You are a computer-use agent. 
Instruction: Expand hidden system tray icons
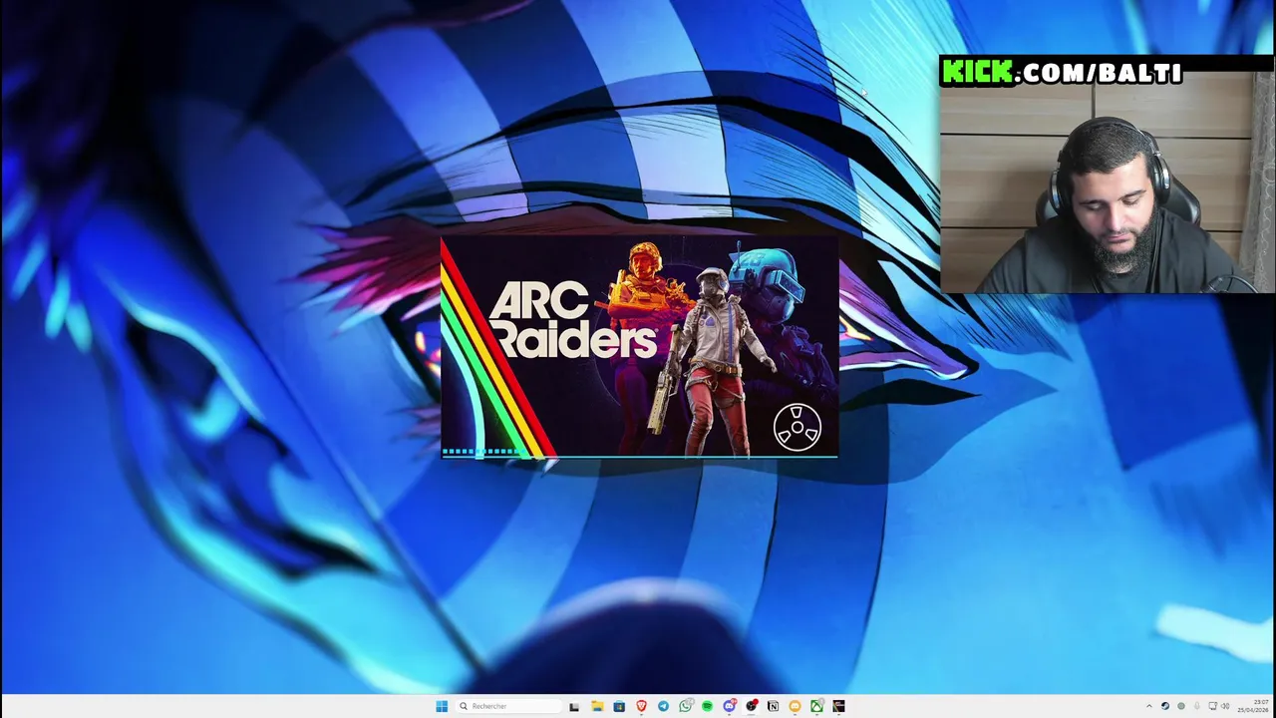tap(1149, 706)
